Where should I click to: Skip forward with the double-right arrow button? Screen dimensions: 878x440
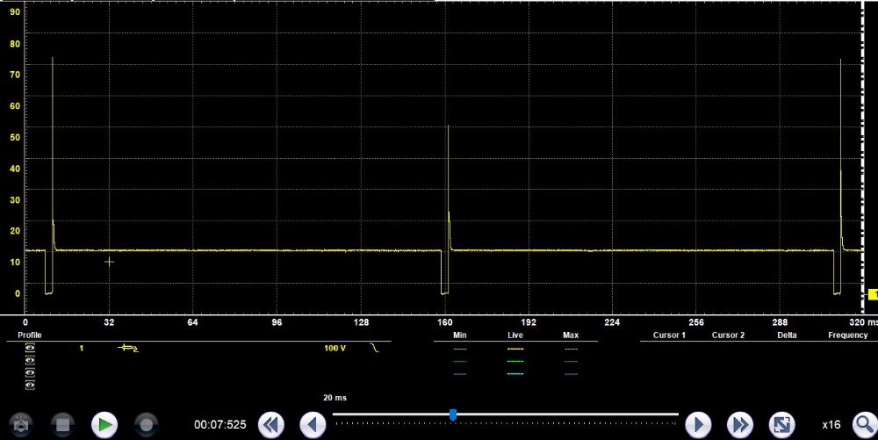coord(739,425)
